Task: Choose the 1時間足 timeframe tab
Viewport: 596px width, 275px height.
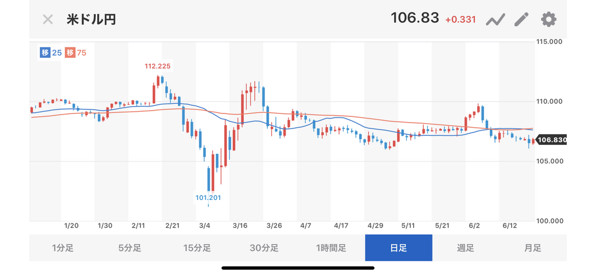Action: pos(331,248)
